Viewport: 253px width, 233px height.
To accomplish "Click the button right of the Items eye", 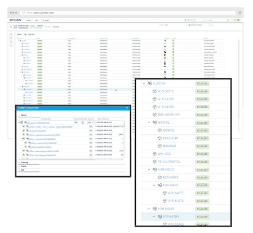I will 31,35.
